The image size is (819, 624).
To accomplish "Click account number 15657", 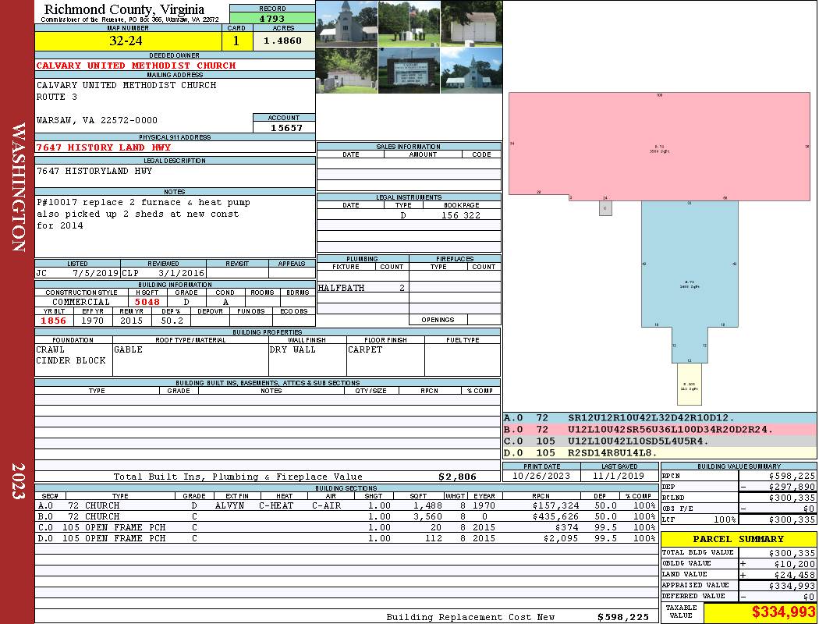I will click(x=286, y=127).
